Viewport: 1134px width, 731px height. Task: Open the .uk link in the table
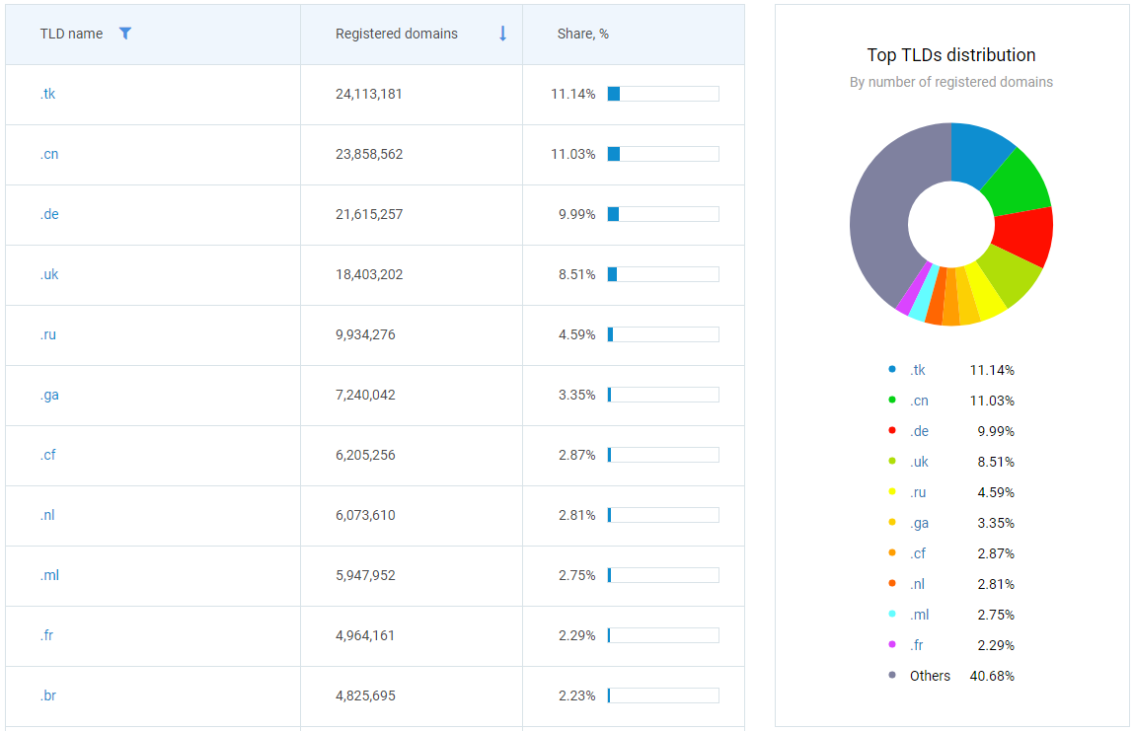49,274
